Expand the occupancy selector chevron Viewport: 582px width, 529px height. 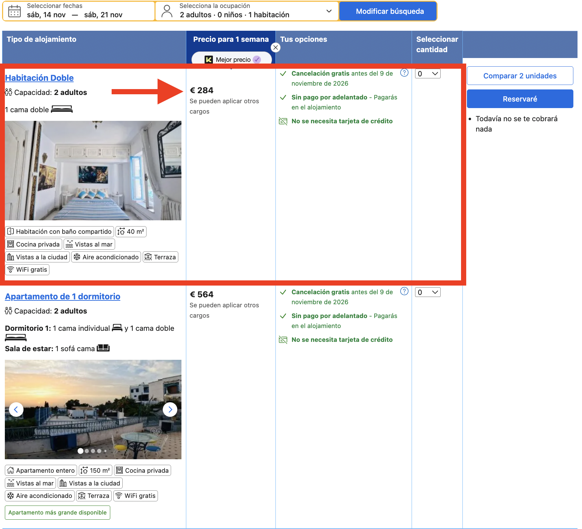click(329, 11)
